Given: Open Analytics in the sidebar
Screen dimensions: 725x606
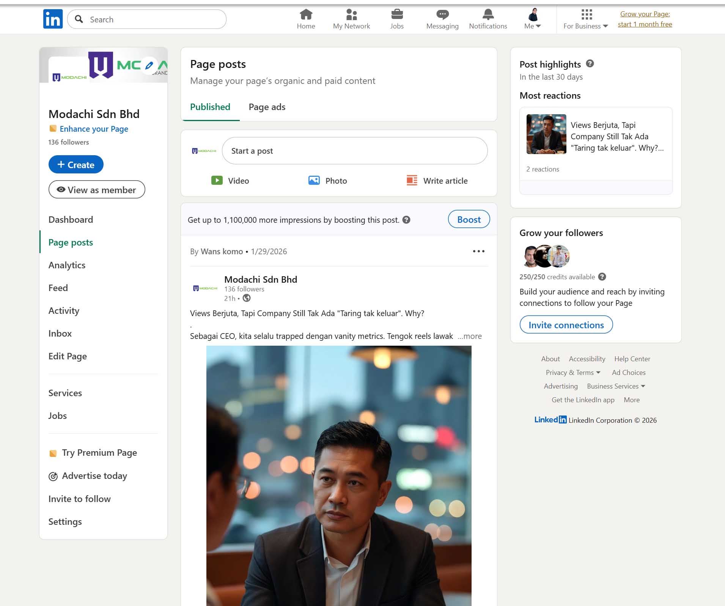Looking at the screenshot, I should (67, 265).
